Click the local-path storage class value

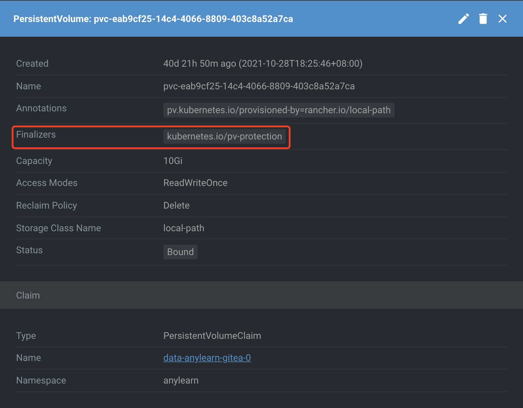(x=184, y=228)
